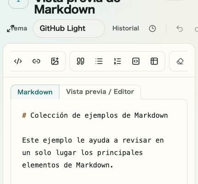Insert a code block
This screenshot has height=184, width=198.
[x=136, y=61]
